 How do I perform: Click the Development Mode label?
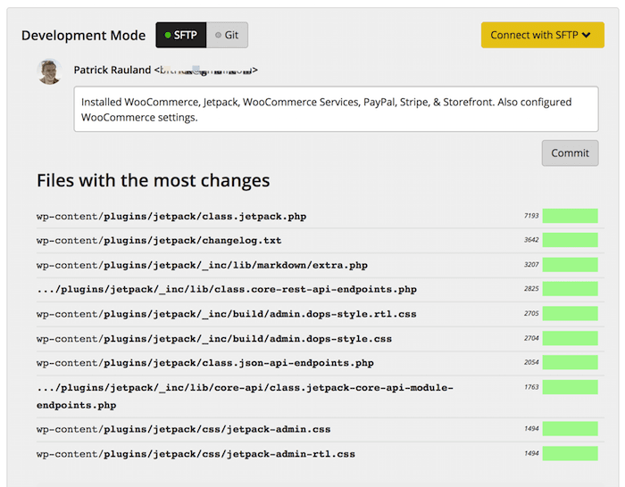(83, 36)
